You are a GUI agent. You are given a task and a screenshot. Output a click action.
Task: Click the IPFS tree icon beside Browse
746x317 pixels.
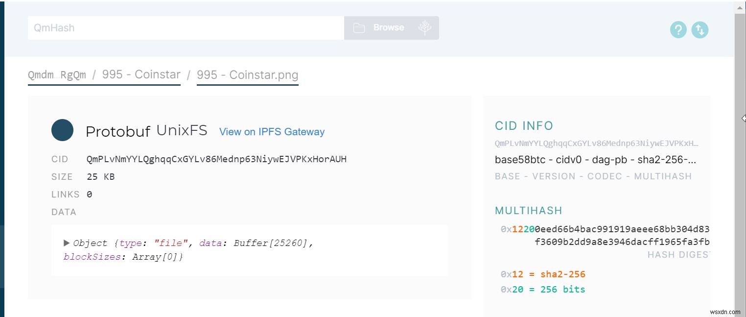[425, 27]
